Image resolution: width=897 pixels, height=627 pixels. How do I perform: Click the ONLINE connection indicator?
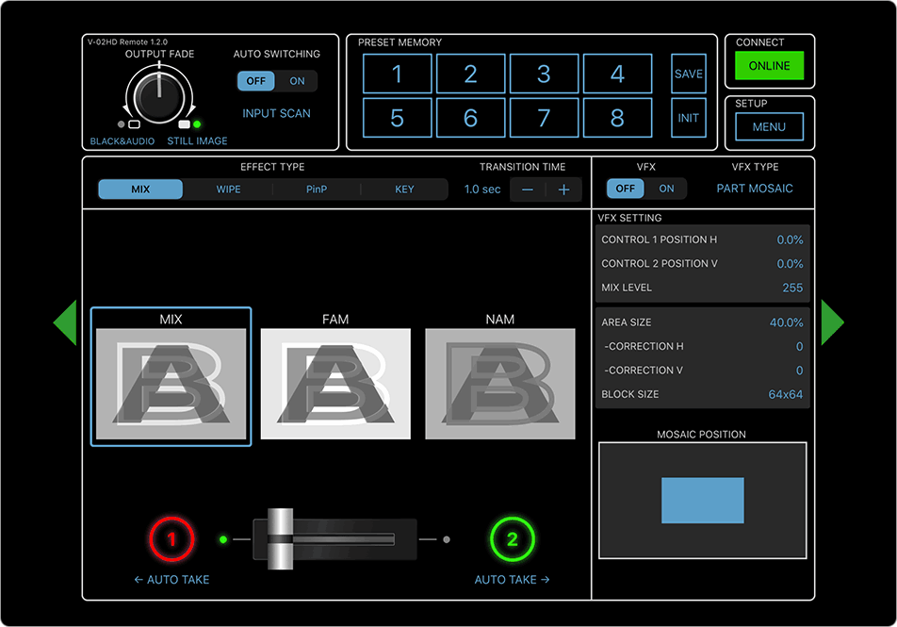pyautogui.click(x=769, y=65)
